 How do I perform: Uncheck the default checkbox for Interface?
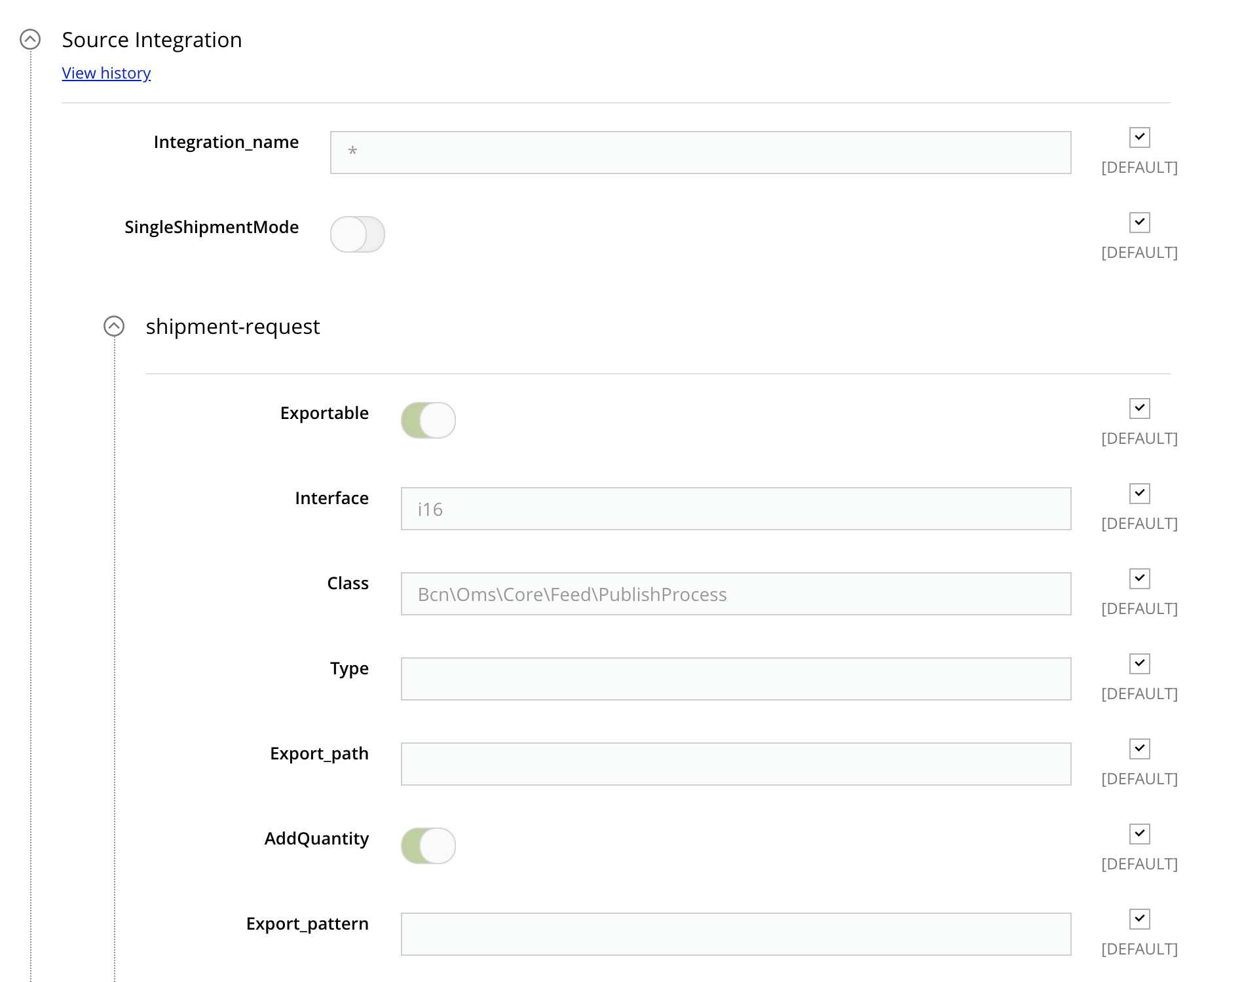coord(1140,494)
